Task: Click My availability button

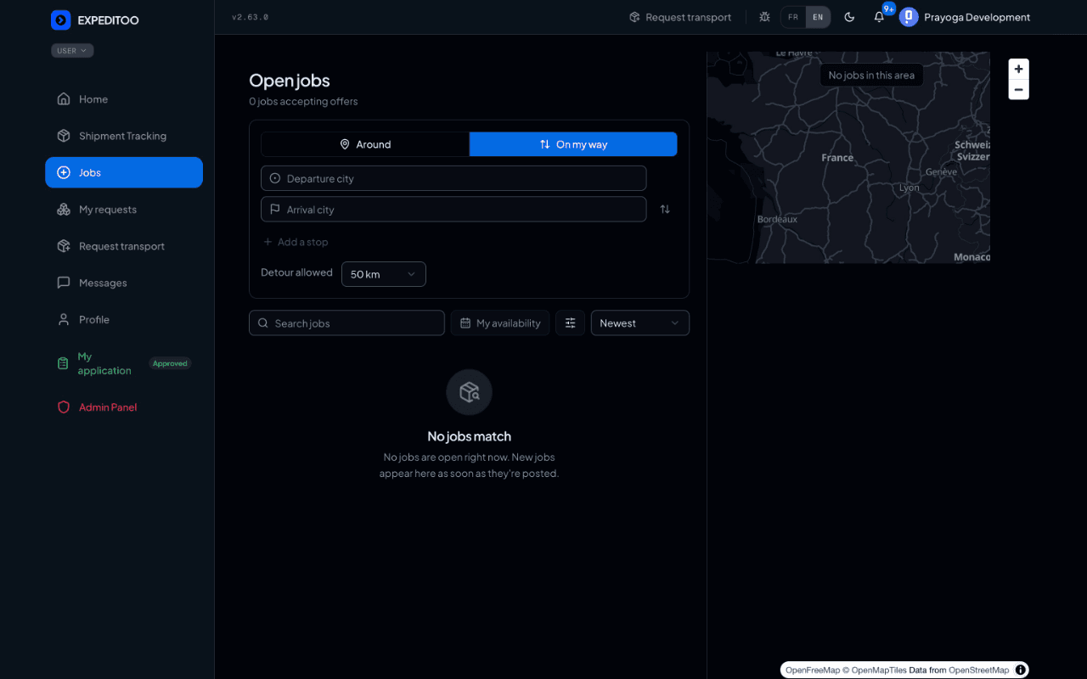Action: tap(500, 323)
